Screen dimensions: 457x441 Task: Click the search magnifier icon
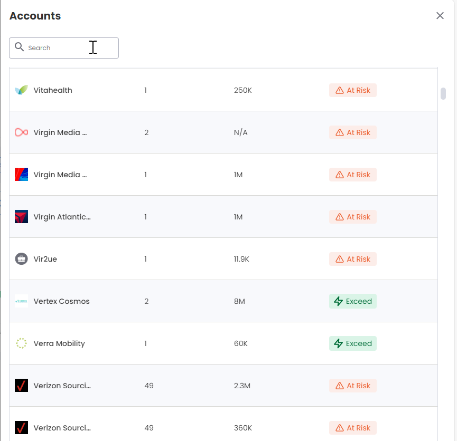click(19, 47)
